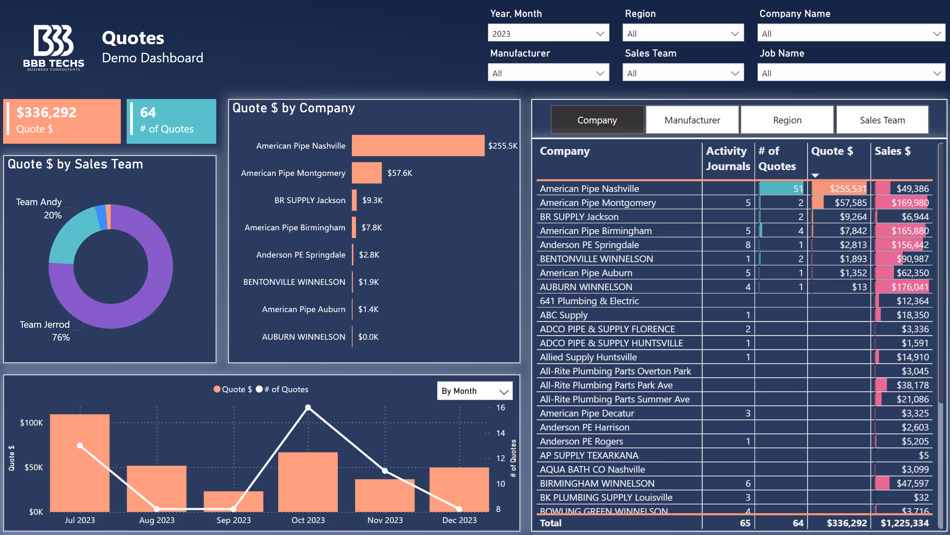Click the $336,292 Quote $ card

click(x=62, y=121)
